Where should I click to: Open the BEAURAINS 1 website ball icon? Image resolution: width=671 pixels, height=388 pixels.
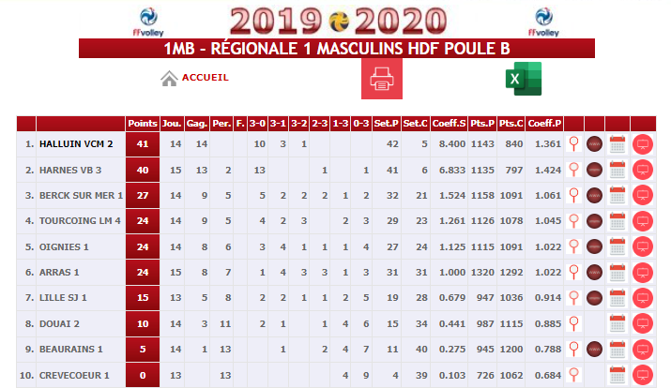tap(594, 350)
